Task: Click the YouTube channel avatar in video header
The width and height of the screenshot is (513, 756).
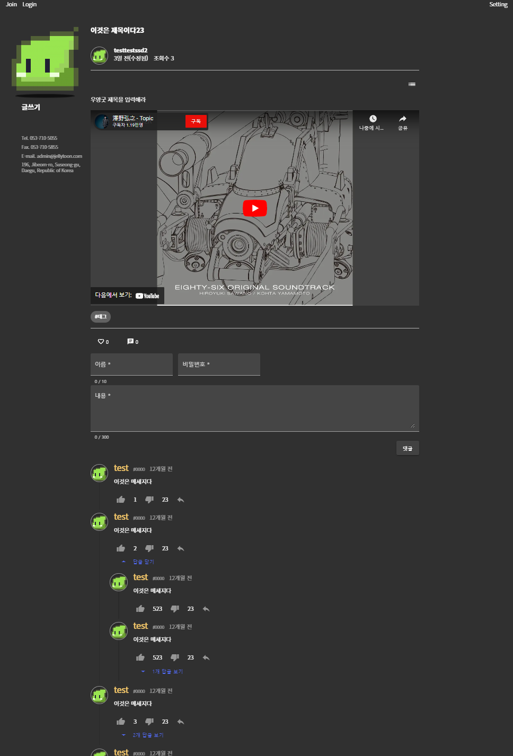Action: pyautogui.click(x=102, y=121)
